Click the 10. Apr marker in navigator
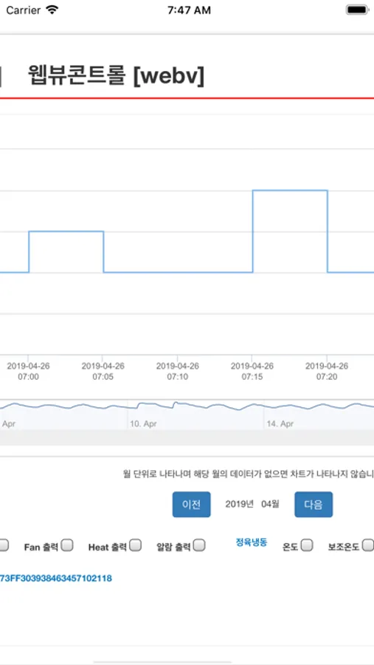The width and height of the screenshot is (374, 665). click(x=143, y=423)
